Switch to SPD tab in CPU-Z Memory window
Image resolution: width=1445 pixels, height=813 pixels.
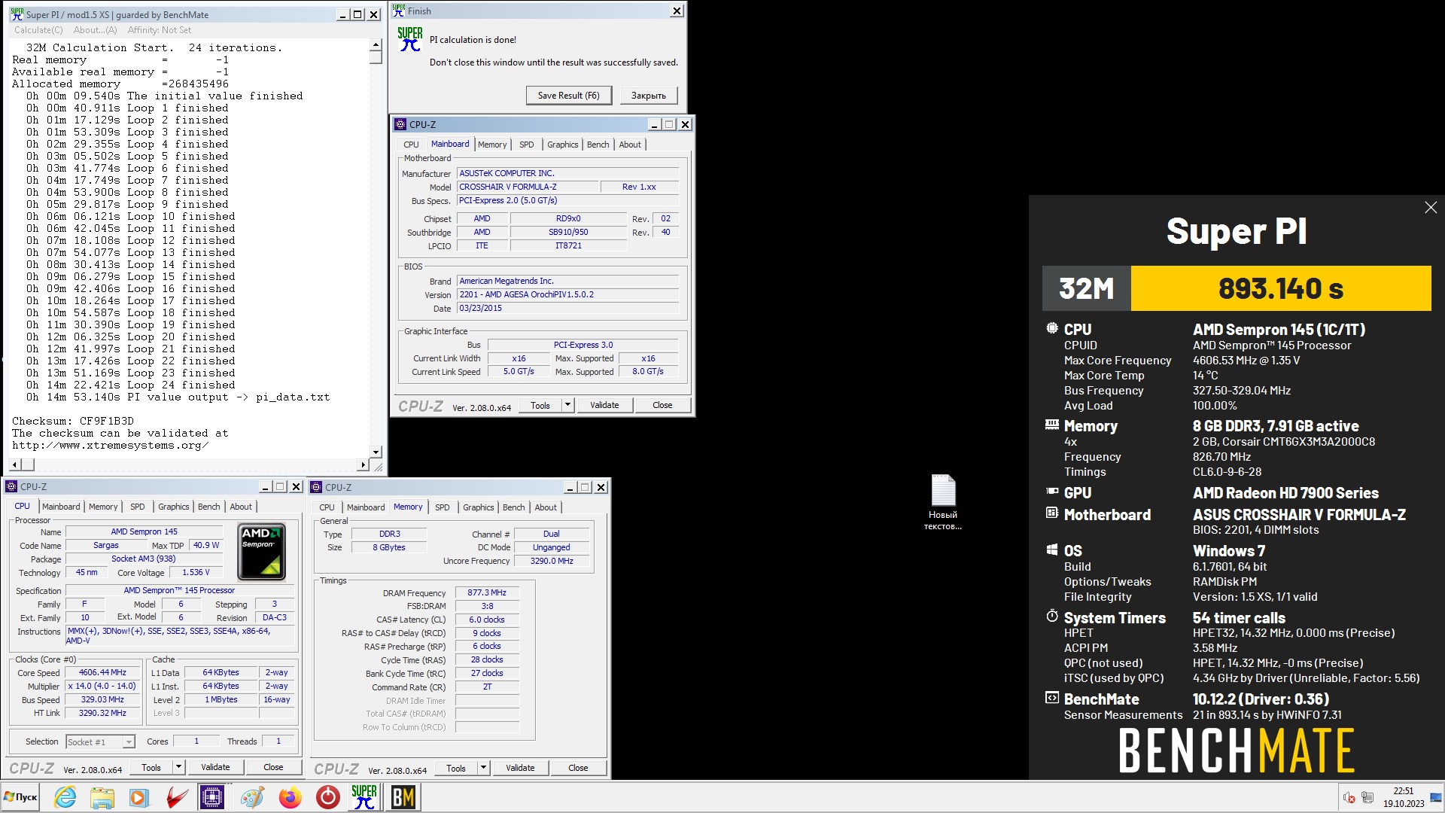pos(442,507)
